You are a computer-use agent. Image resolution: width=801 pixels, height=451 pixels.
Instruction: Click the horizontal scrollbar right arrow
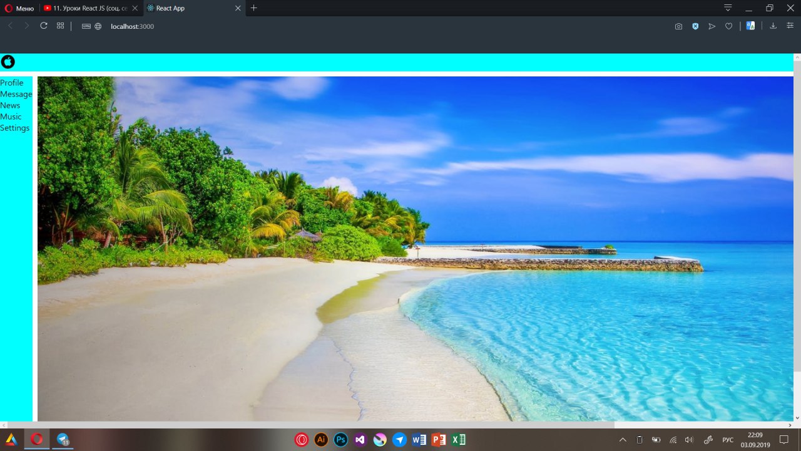click(789, 425)
